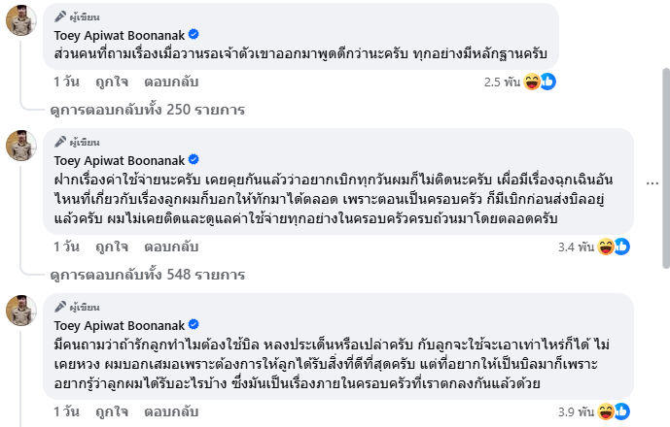
Task: Click the haha emoji beside 3.9 พัน
Action: tap(607, 410)
